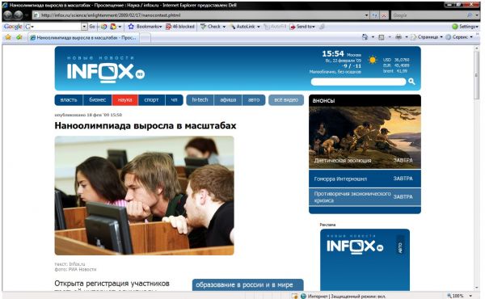Open the Google toolbar Bookmarks star menu
485x299 pixels.
(x=145, y=27)
